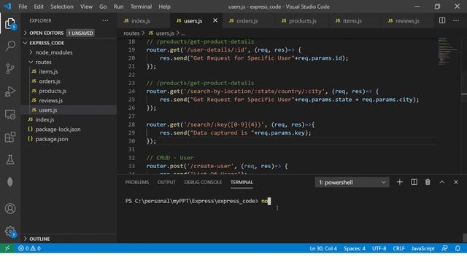This screenshot has height=262, width=467.
Task: Open the Accounts menu icon
Action: click(10, 209)
